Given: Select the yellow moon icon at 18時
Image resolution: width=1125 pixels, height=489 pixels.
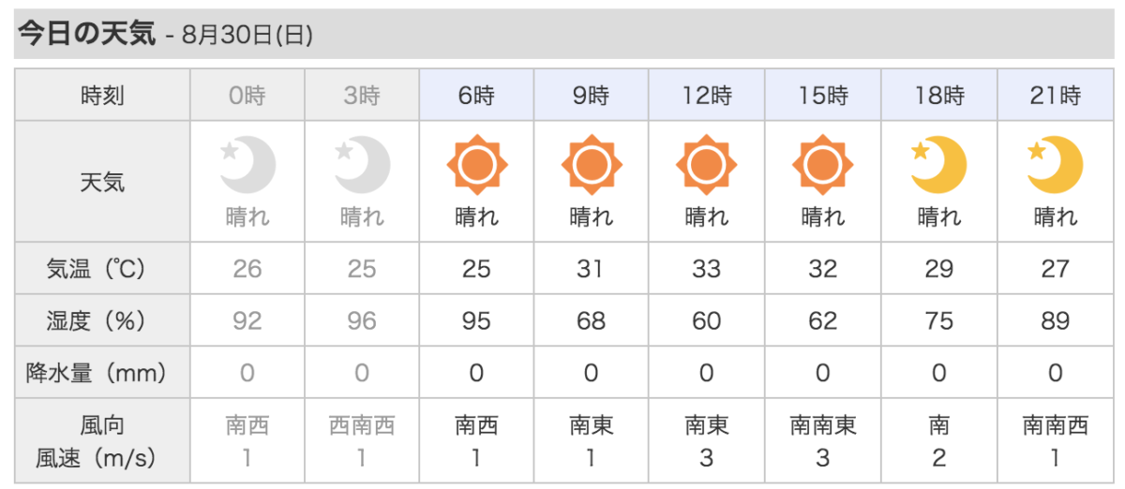Looking at the screenshot, I should point(938,166).
